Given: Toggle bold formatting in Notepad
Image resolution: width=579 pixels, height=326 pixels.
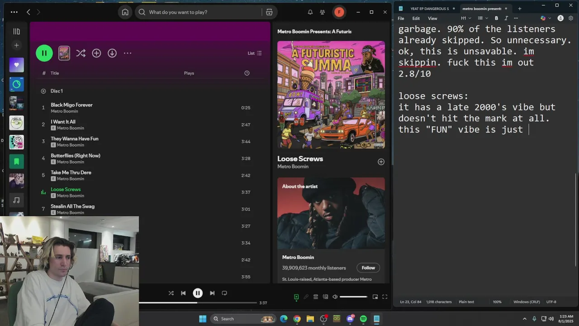Looking at the screenshot, I should click(496, 19).
